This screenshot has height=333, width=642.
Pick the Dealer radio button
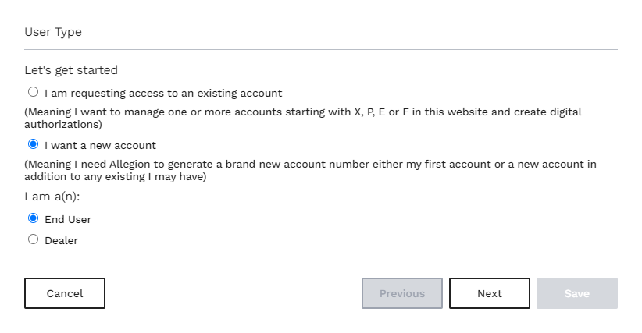point(33,239)
